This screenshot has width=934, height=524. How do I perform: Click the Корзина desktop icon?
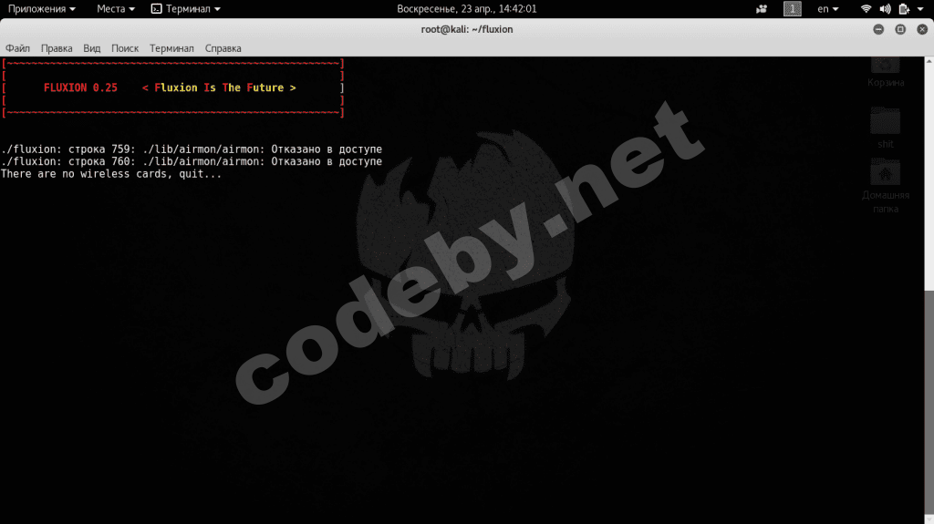pos(885,73)
